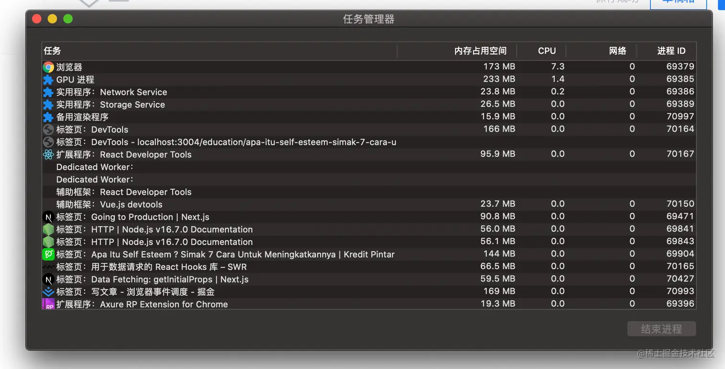Click the puzzle icon beside Storage Service

pyautogui.click(x=48, y=104)
